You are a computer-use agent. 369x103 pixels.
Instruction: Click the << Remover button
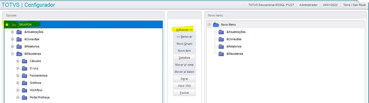point(184,37)
